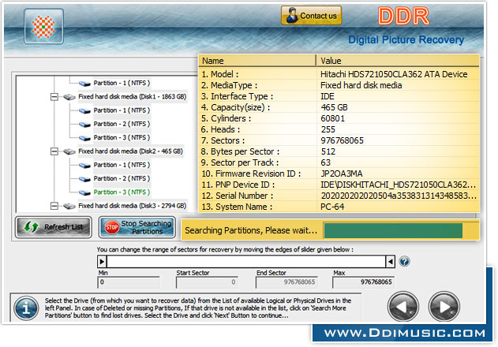Viewport: 498px width, 347px height.
Task: Select Partition - 2 under Disk2
Action: point(122,178)
